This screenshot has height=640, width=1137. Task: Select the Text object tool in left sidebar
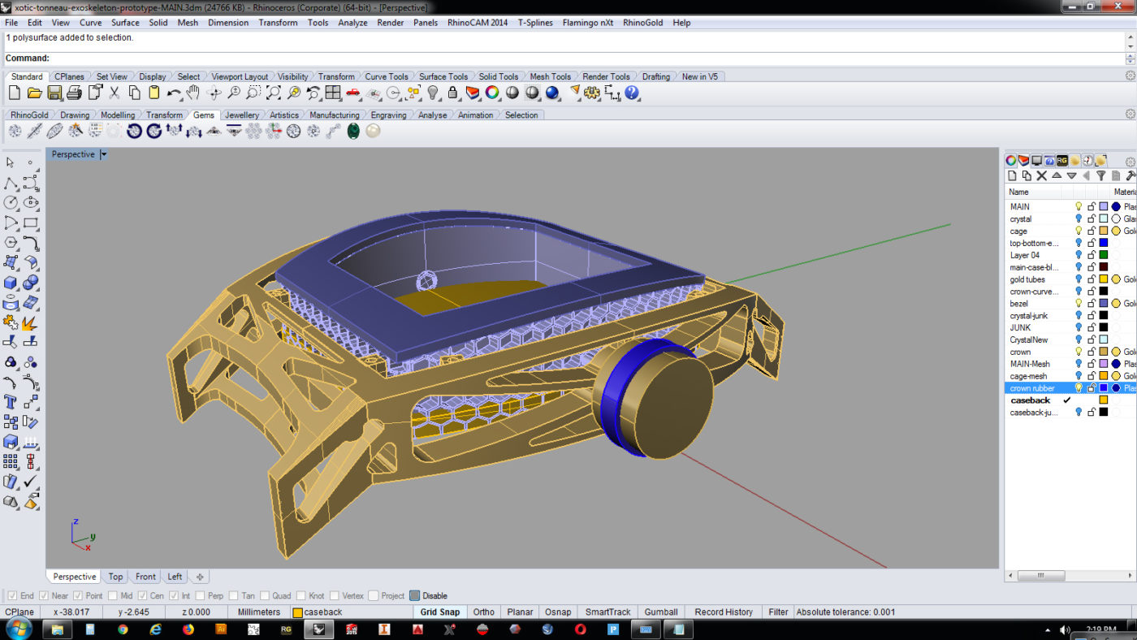[x=11, y=402]
